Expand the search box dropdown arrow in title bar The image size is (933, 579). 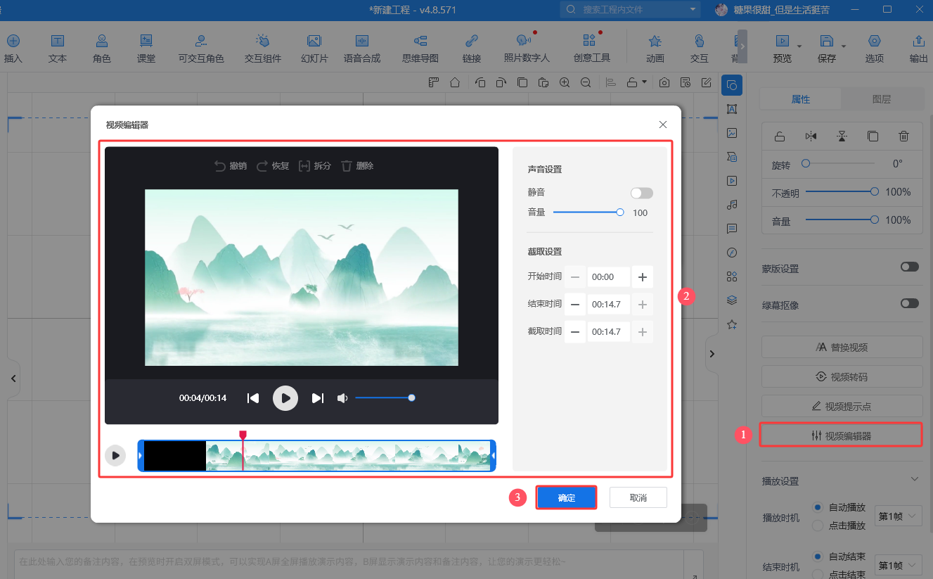click(x=693, y=9)
